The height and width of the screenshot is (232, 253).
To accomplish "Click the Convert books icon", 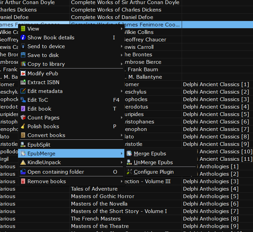I will tap(23, 135).
